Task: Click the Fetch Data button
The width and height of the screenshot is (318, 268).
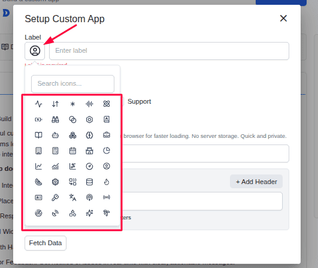Action: pos(46,243)
